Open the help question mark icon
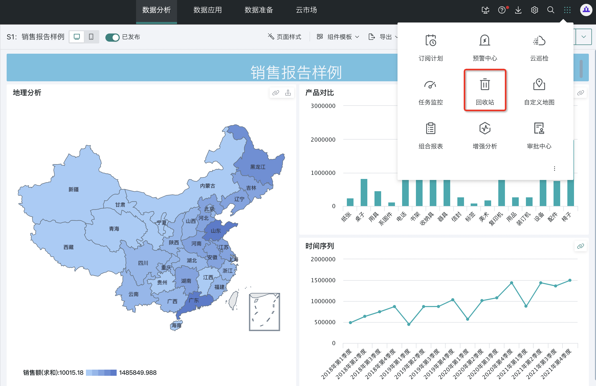 (502, 10)
